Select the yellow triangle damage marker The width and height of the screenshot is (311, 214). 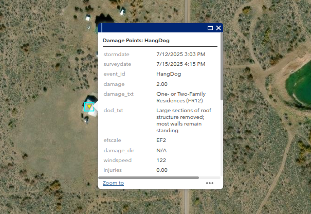pyautogui.click(x=89, y=106)
